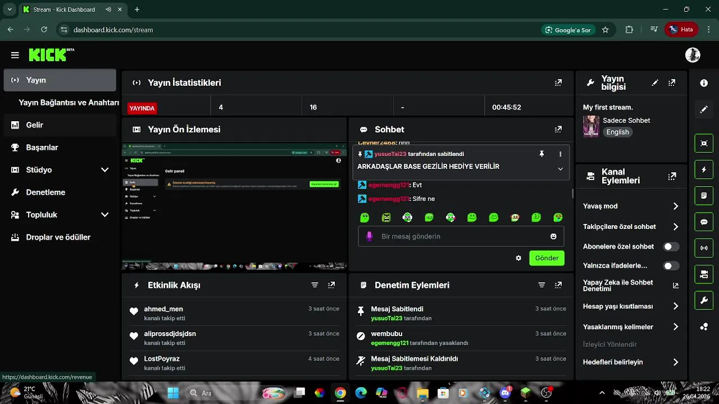Toggle Yalnızca ifadelerle switch
Screen dimensions: 719x404
click(671, 266)
